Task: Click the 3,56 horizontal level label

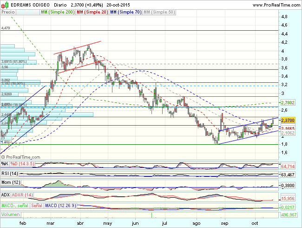Action: pyautogui.click(x=5, y=67)
